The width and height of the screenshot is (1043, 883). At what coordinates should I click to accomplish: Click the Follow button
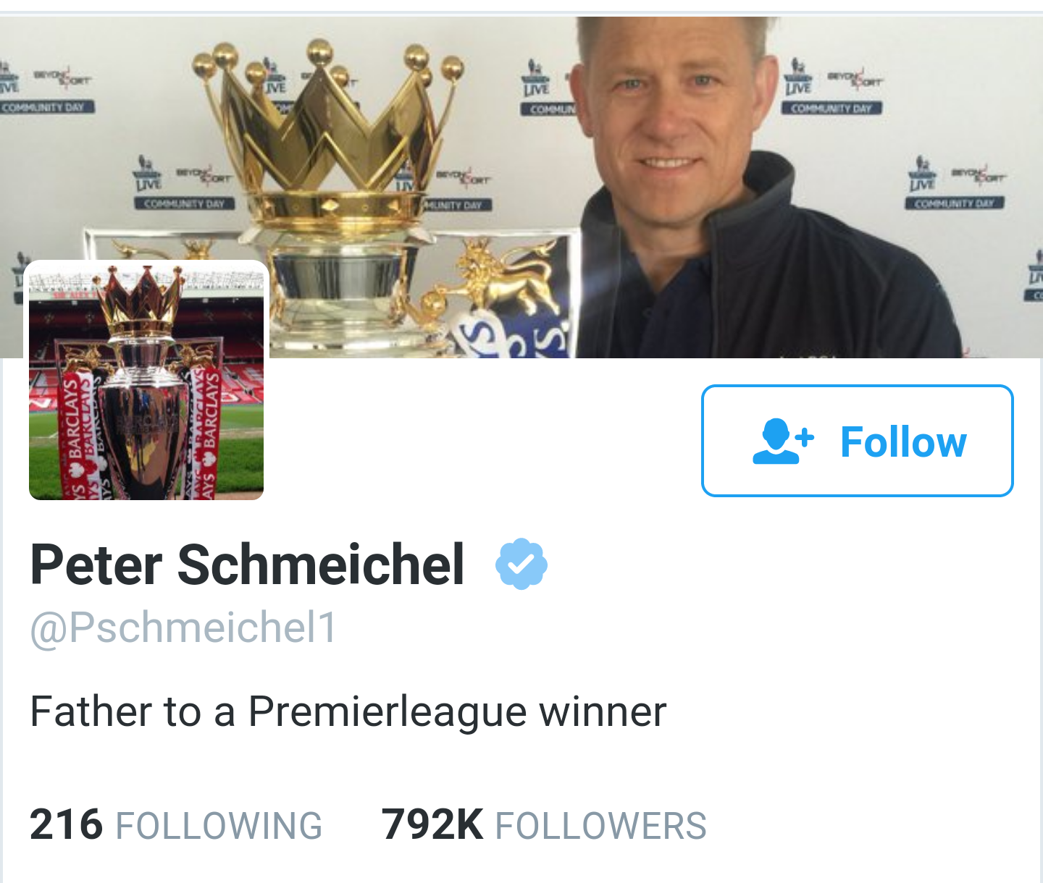(857, 441)
